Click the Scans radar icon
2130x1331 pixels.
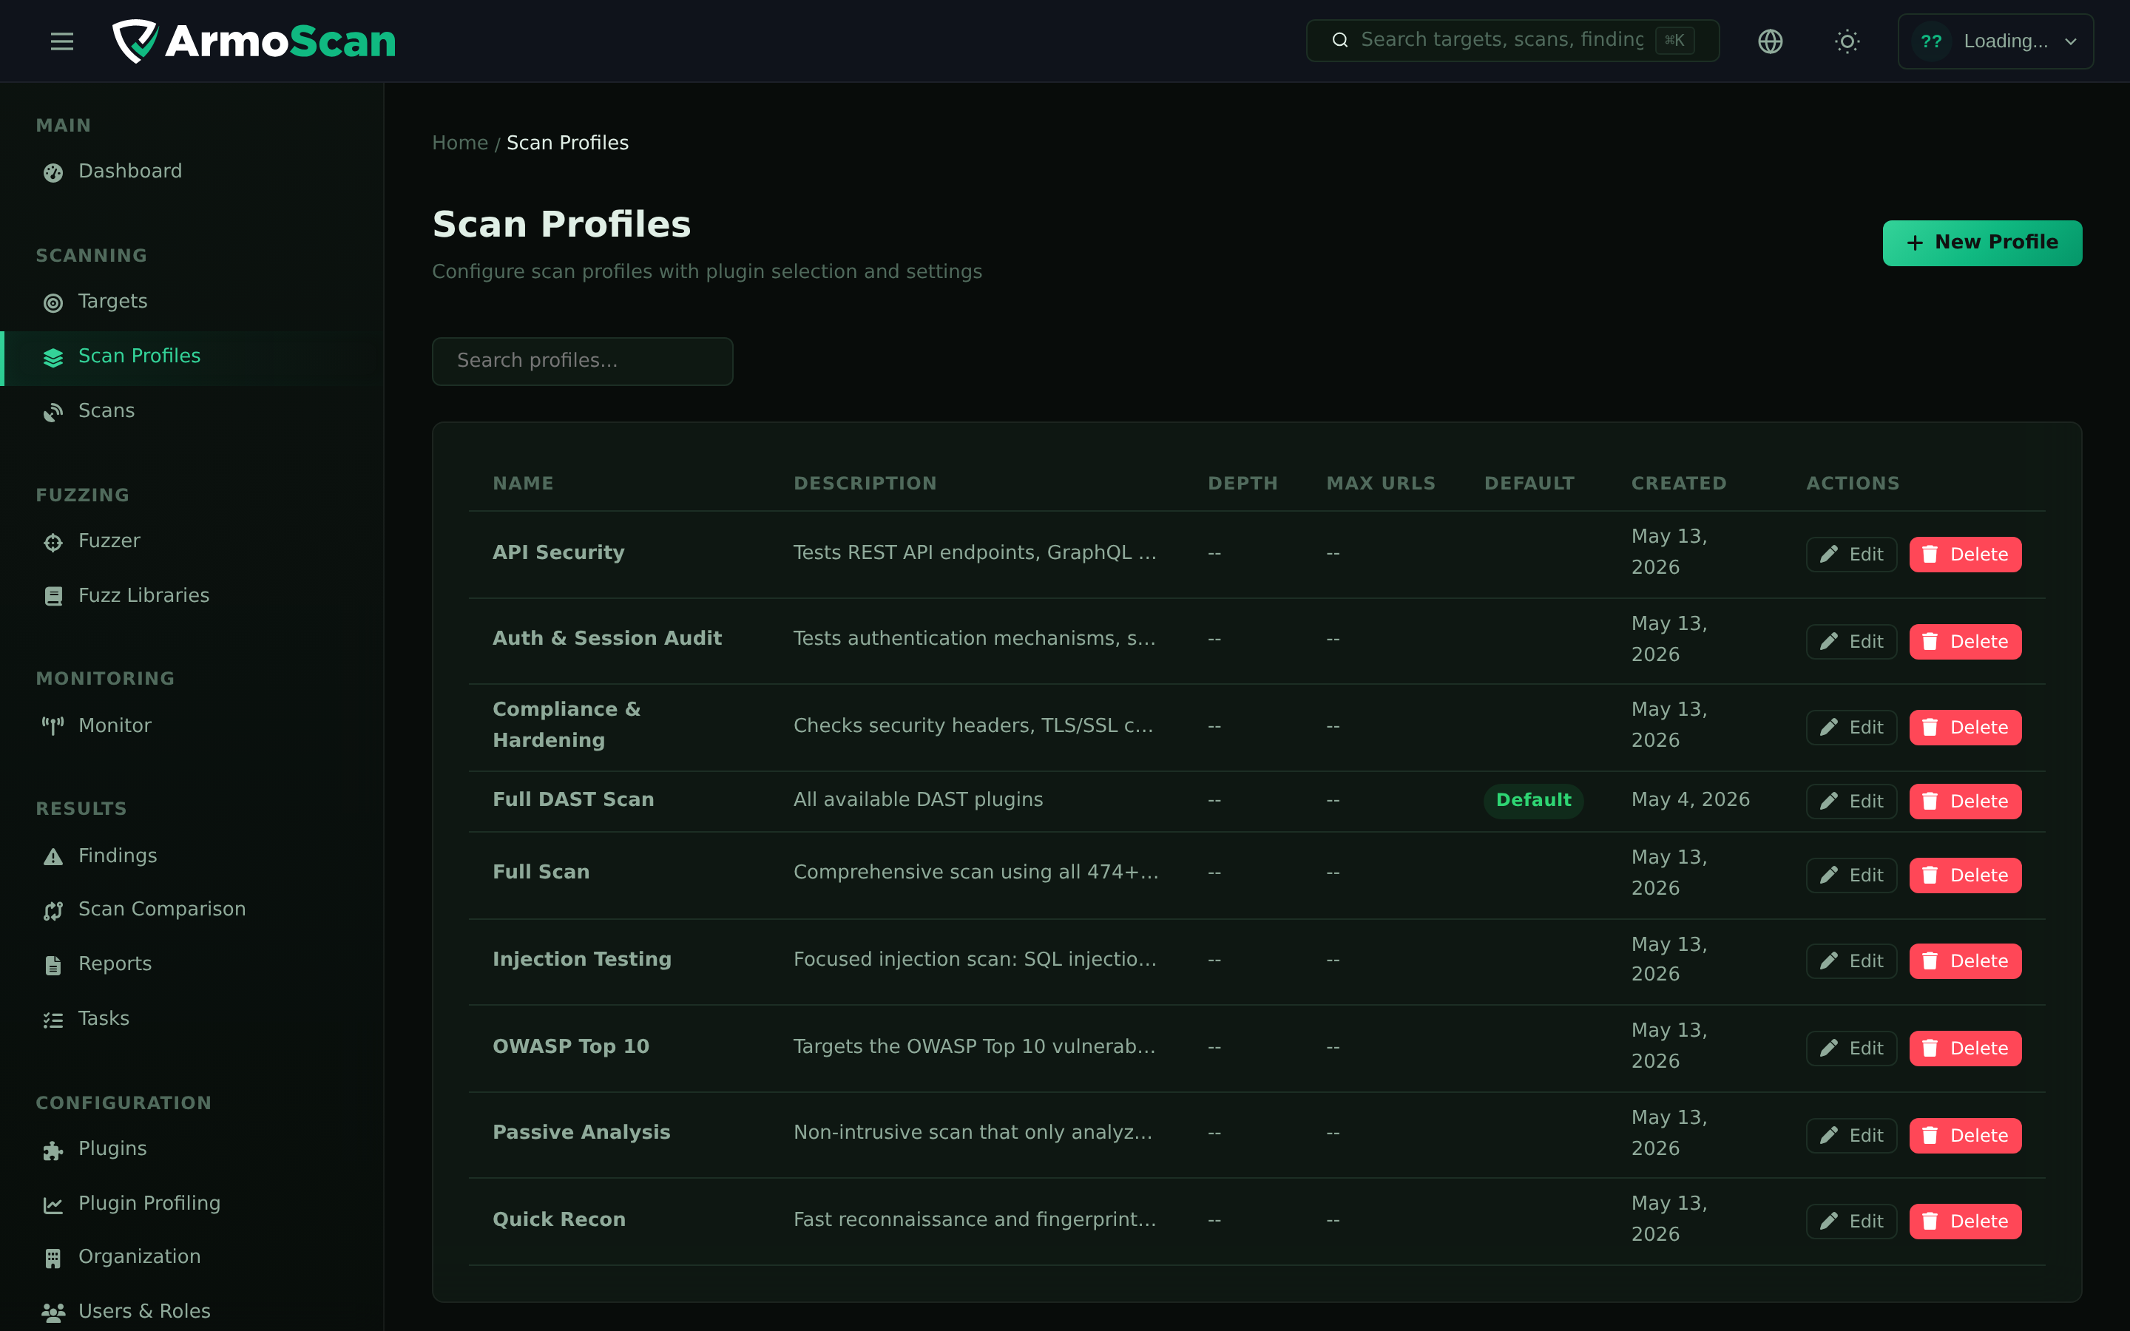click(x=54, y=412)
